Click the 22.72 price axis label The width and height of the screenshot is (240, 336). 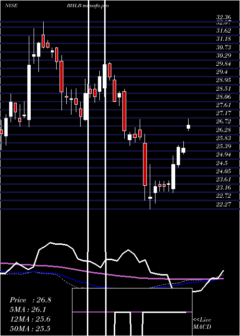224,196
